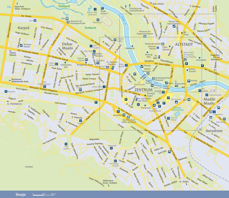Select the Universalna Sala star marker
The height and width of the screenshot is (198, 229).
click(65, 62)
